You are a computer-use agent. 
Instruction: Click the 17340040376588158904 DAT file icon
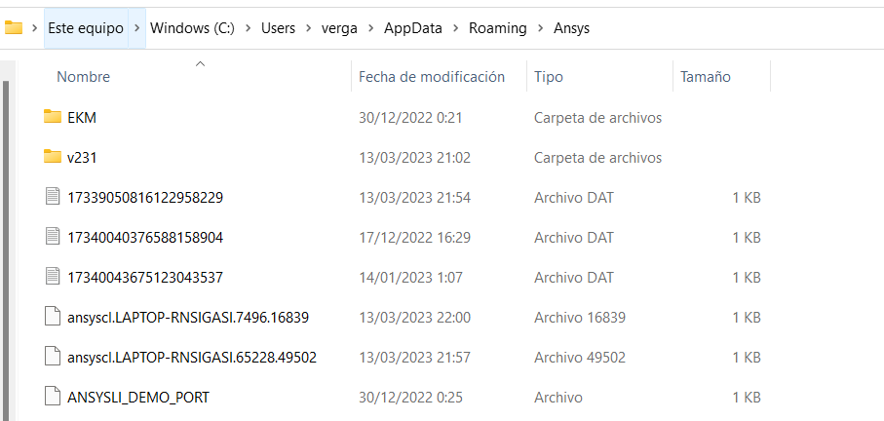(x=53, y=237)
